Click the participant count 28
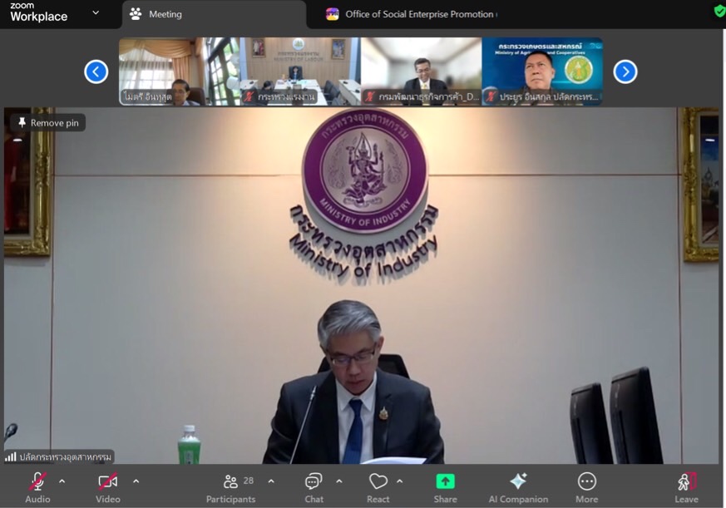 [249, 481]
